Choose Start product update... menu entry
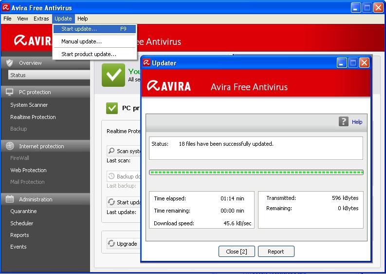This screenshot has width=386, height=274. point(94,54)
